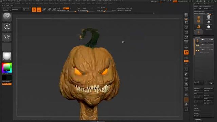Image resolution: width=217 pixels, height=122 pixels.
Task: Click the Actual size icon
Action: 186,32
